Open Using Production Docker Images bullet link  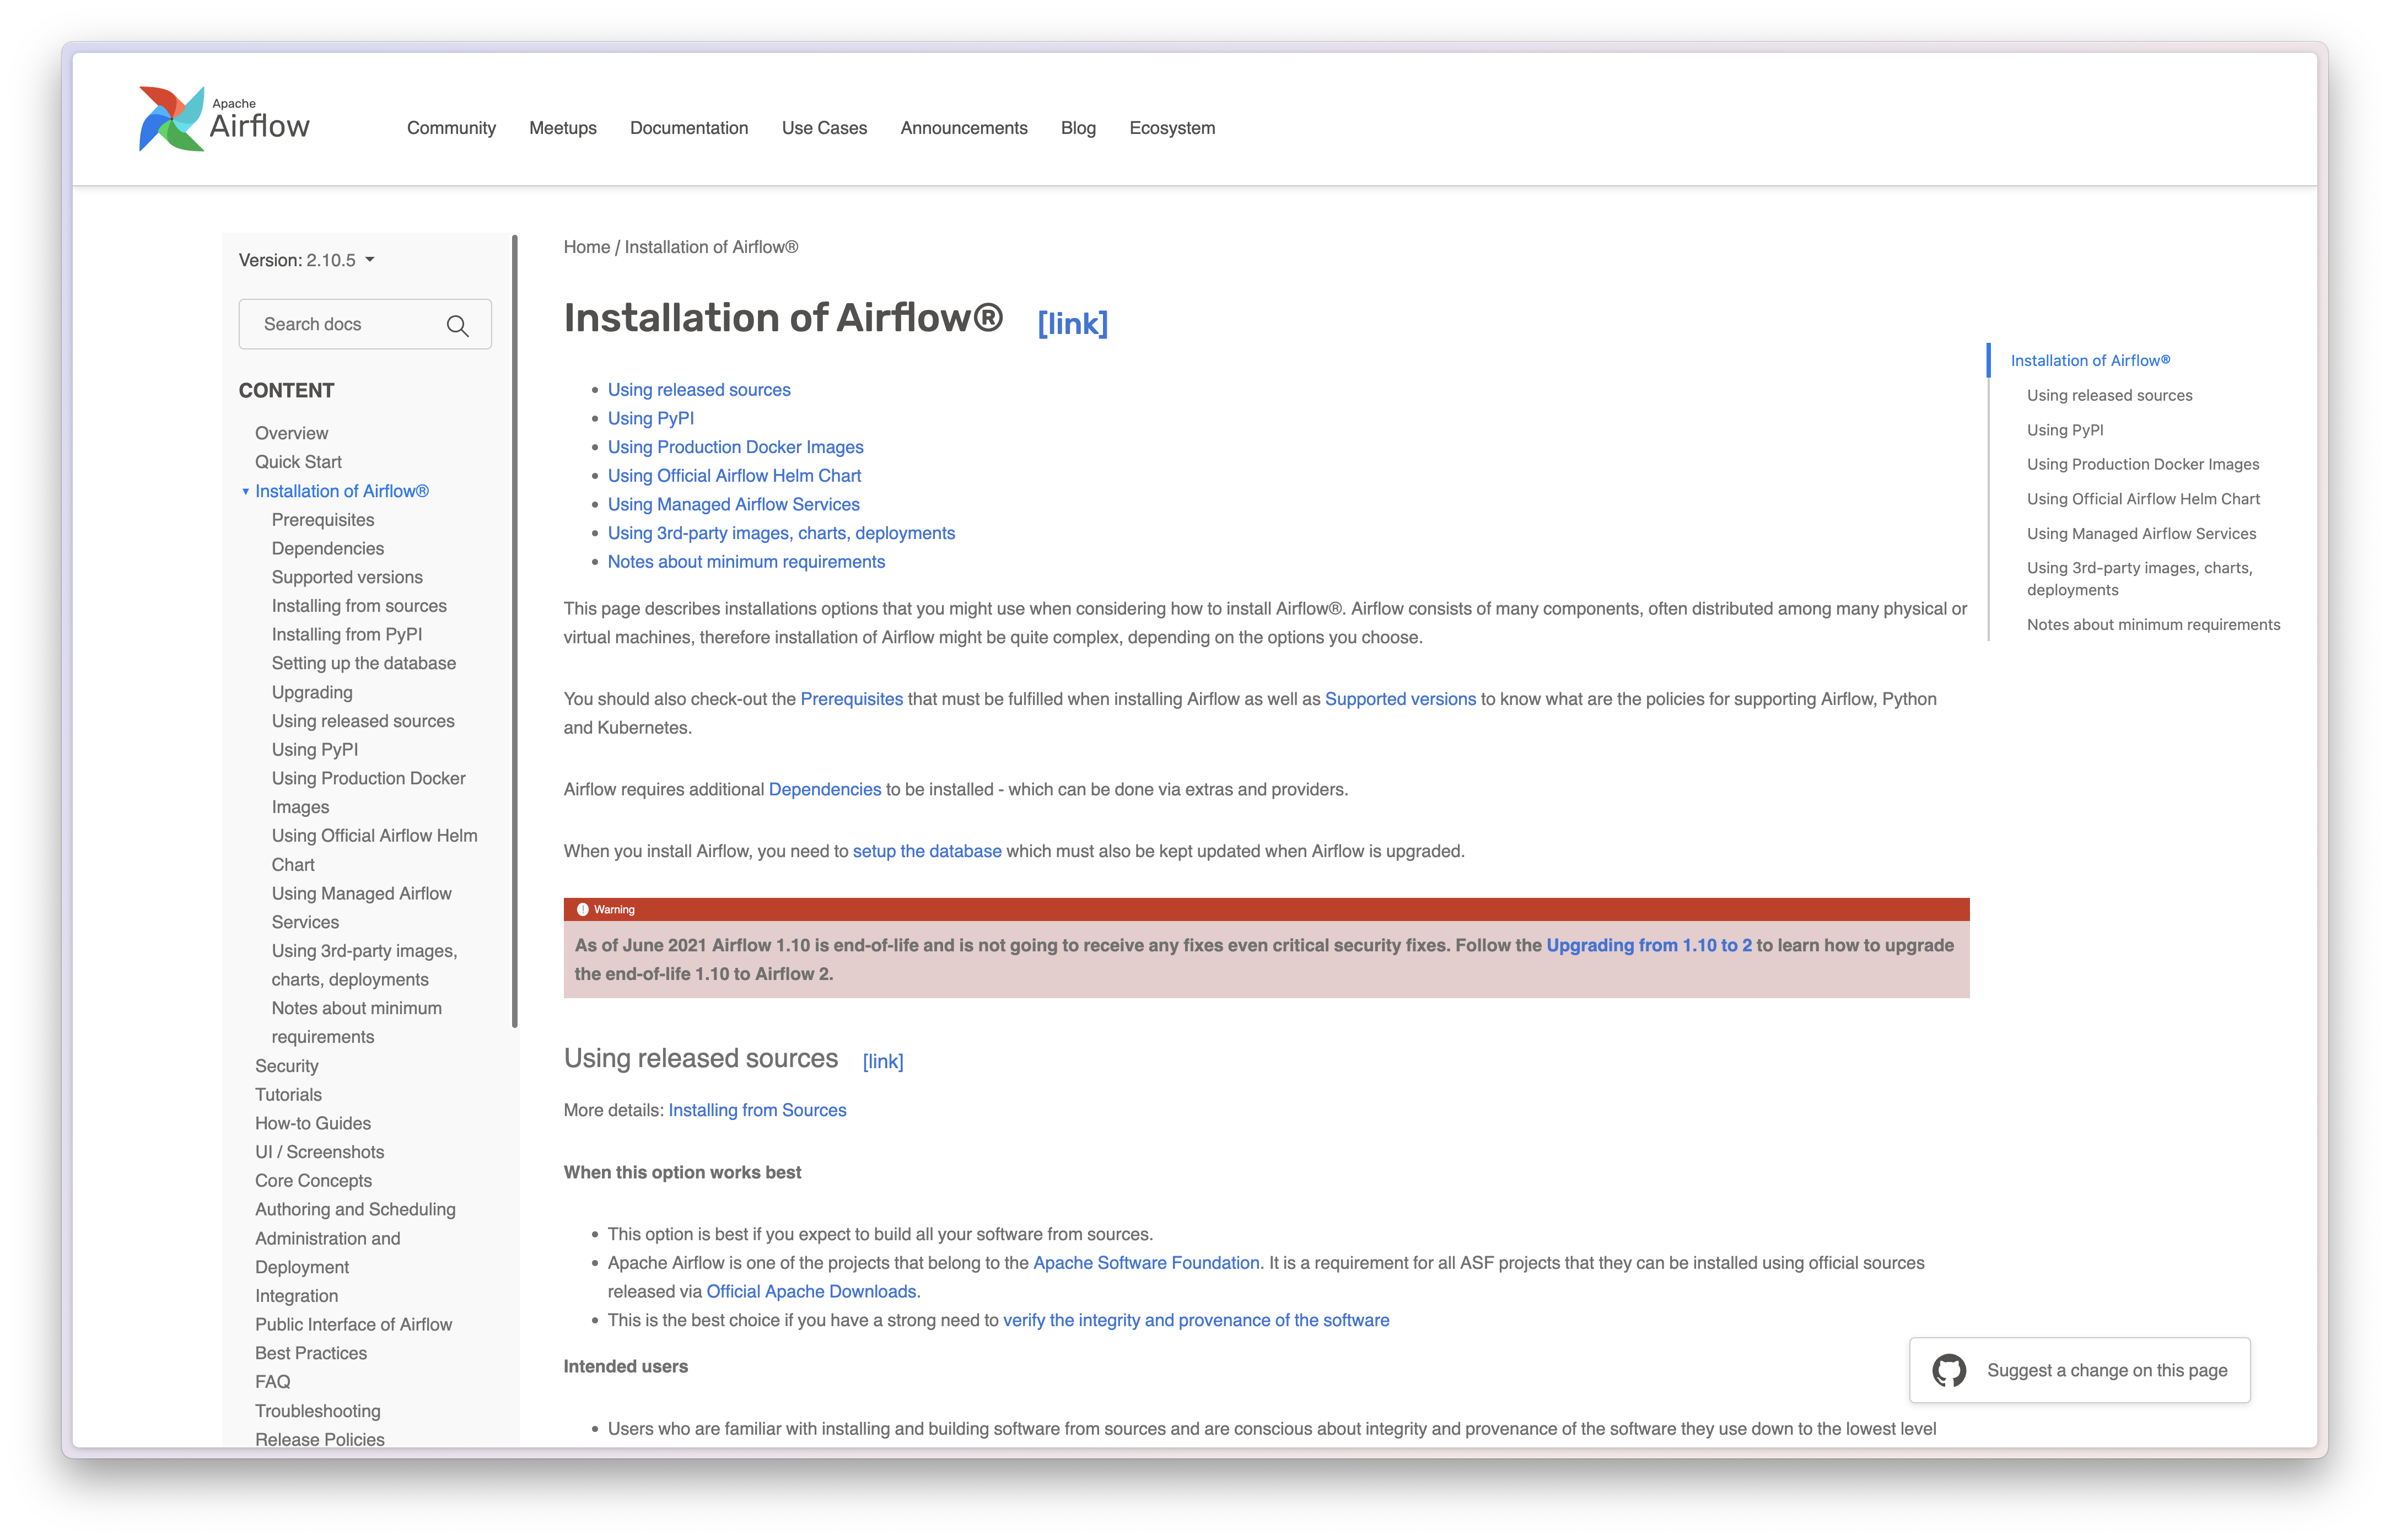[736, 447]
